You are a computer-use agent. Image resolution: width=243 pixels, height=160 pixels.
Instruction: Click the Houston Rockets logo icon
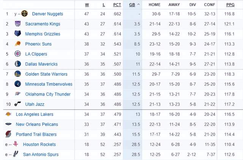coord(16,144)
